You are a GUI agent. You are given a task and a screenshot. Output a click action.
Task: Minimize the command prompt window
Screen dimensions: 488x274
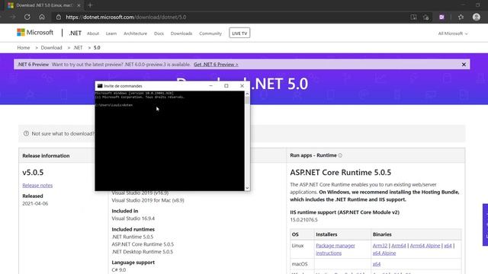[210, 86]
